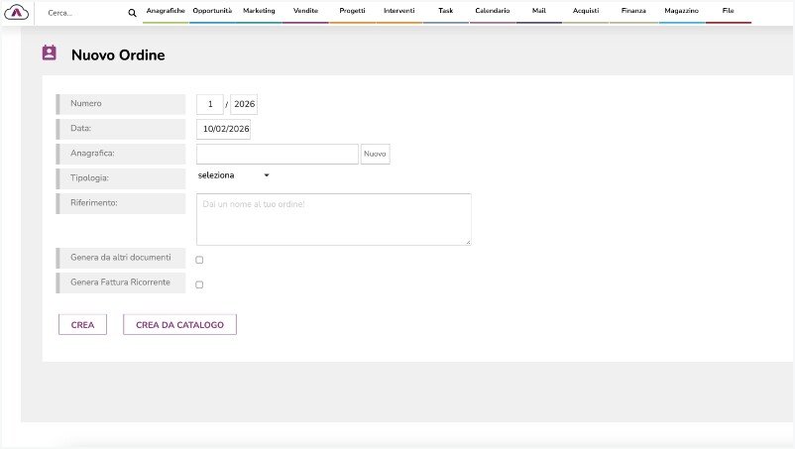Open the Anagrafiche menu

tap(166, 11)
